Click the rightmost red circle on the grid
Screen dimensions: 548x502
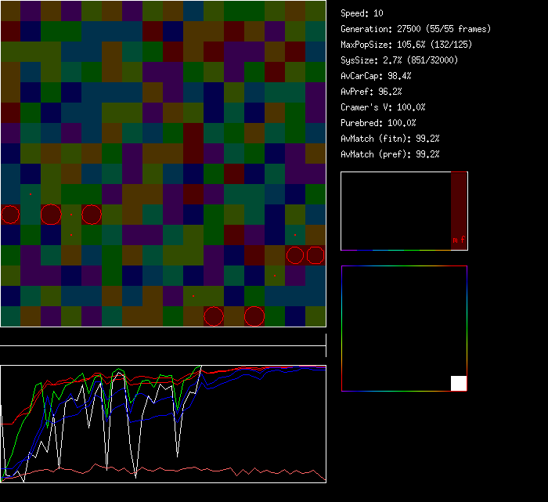click(315, 255)
